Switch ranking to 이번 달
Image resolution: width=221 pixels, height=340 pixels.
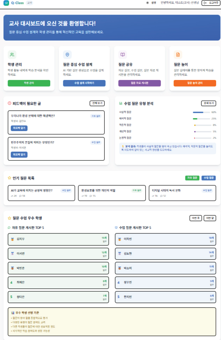click(210, 218)
